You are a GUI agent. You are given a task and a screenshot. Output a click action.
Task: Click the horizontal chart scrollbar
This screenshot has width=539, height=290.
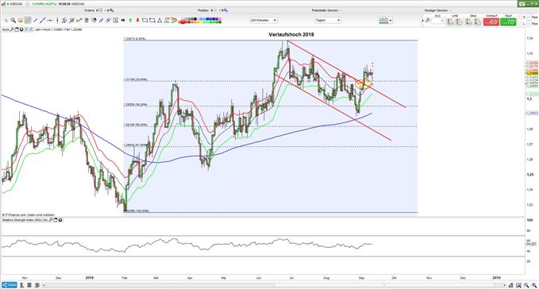point(274,285)
